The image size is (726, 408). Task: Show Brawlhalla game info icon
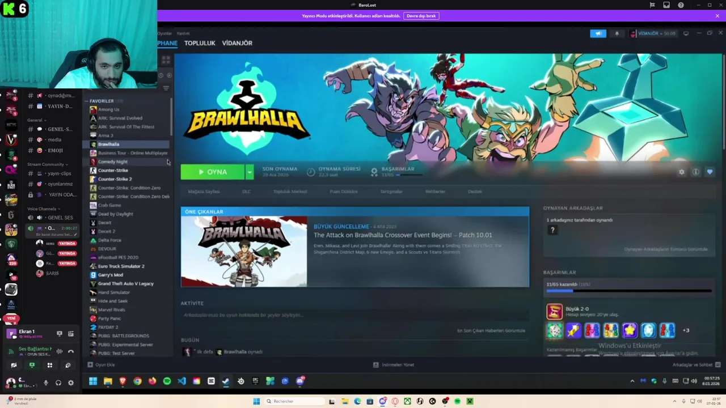(x=695, y=172)
